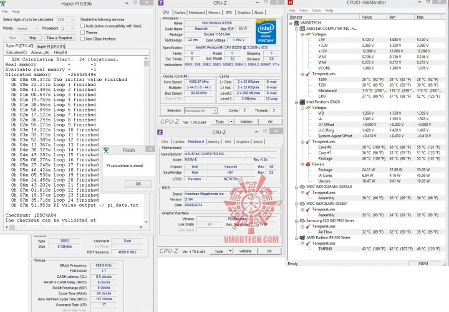Screen dimensions: 449x312
Task: Open the digits of pi 32M dropdown
Action: pyautogui.click(x=65, y=20)
